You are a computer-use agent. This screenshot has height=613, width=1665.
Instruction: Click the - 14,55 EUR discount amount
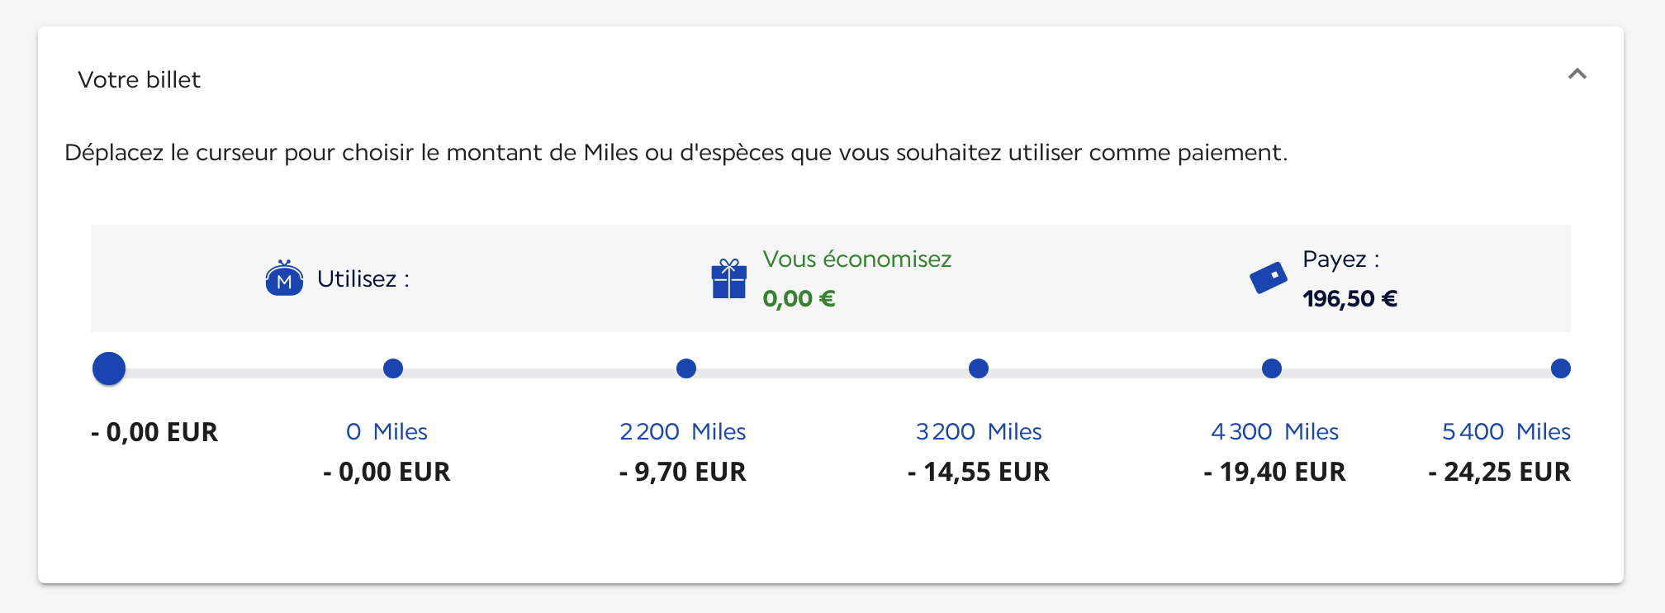[x=978, y=472]
